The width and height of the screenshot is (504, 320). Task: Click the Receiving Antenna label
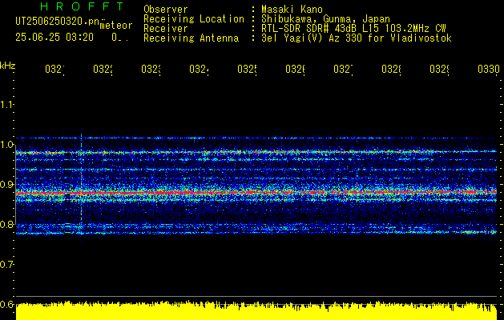click(x=192, y=38)
